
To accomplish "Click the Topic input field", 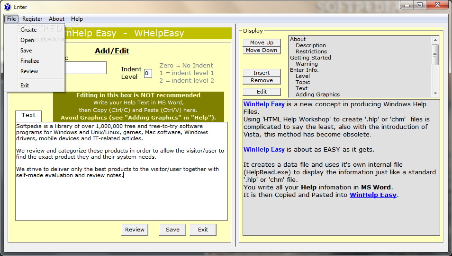I will coord(85,68).
